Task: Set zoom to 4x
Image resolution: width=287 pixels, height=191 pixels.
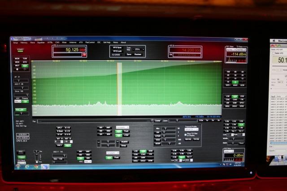Action: click(x=218, y=121)
